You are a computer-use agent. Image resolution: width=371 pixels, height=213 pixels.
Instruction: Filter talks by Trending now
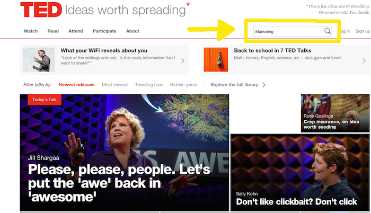149,85
